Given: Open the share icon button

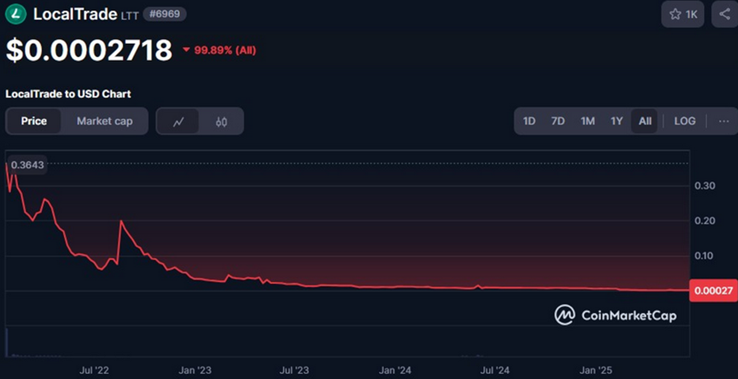Looking at the screenshot, I should tap(724, 14).
